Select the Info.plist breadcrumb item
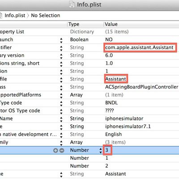 point(15,15)
